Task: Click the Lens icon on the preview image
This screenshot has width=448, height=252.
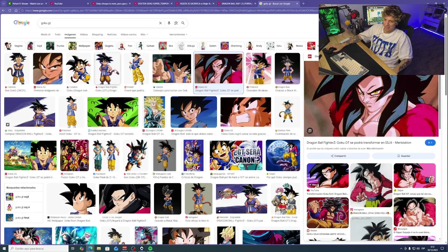Action: click(x=310, y=131)
